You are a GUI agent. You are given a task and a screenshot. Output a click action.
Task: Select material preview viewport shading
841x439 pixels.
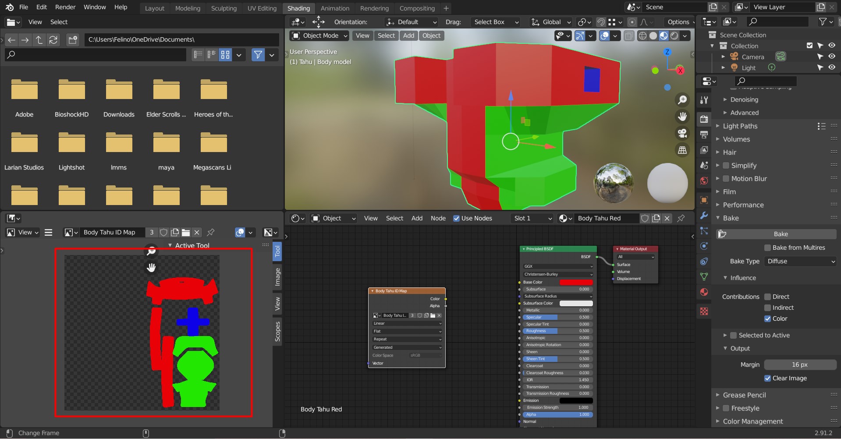coord(664,36)
